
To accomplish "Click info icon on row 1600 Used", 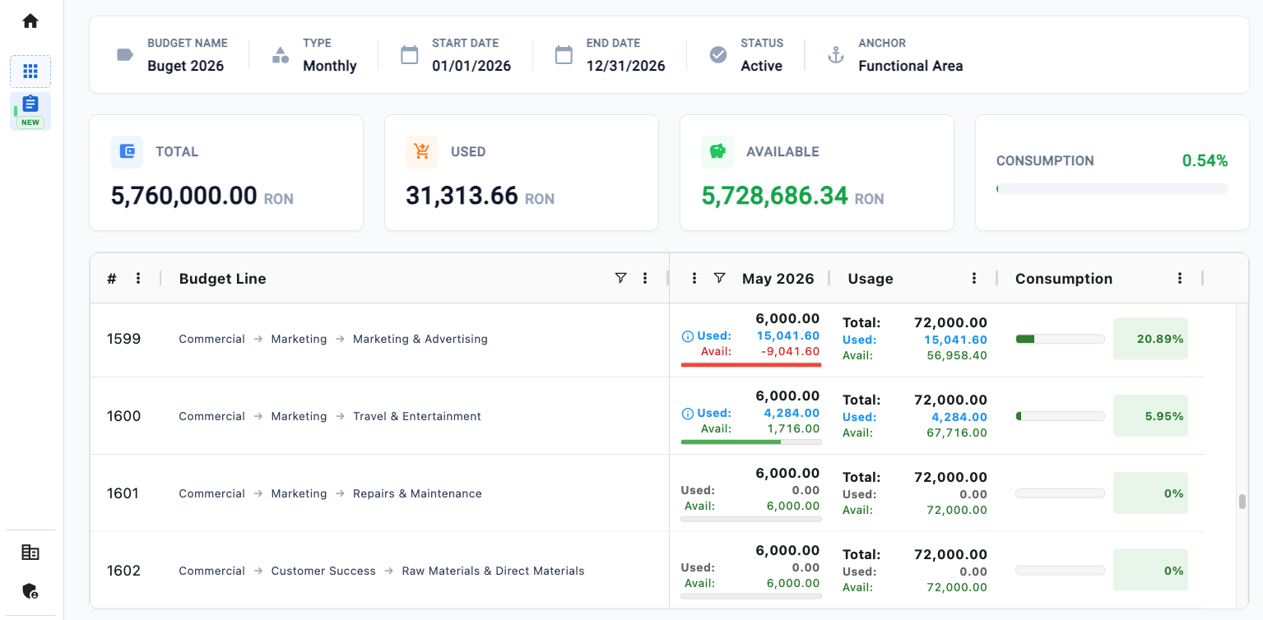I will tap(688, 414).
